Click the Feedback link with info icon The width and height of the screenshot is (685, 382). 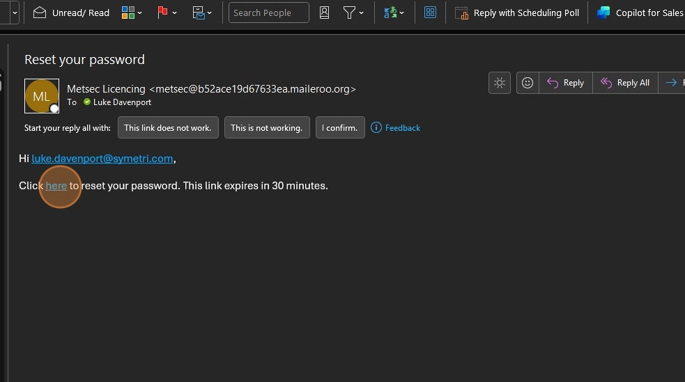(396, 128)
